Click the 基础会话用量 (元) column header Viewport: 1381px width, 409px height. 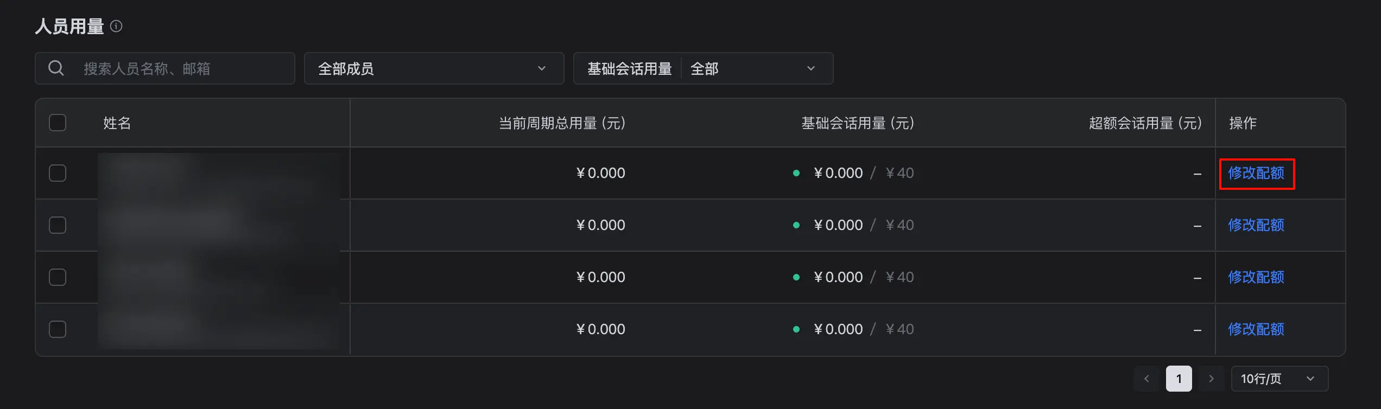click(x=858, y=123)
